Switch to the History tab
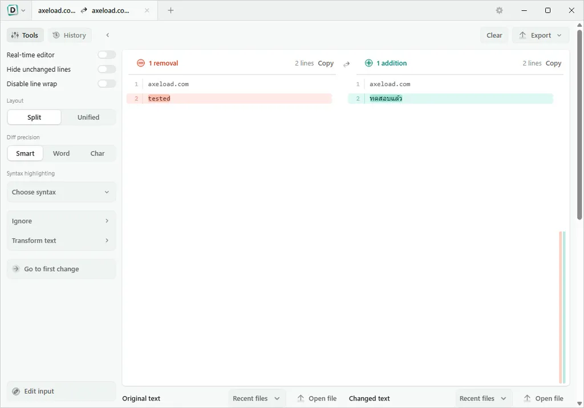 pyautogui.click(x=70, y=35)
